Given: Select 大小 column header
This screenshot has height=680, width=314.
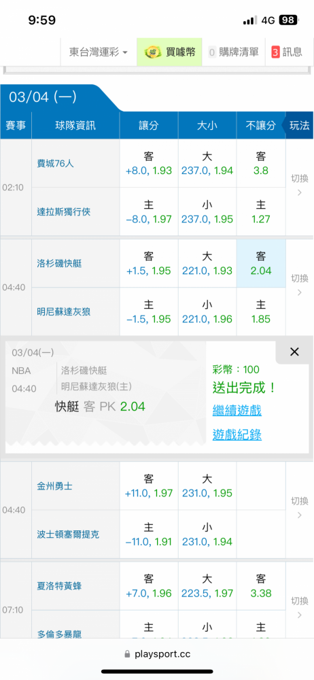Looking at the screenshot, I should pyautogui.click(x=207, y=126).
